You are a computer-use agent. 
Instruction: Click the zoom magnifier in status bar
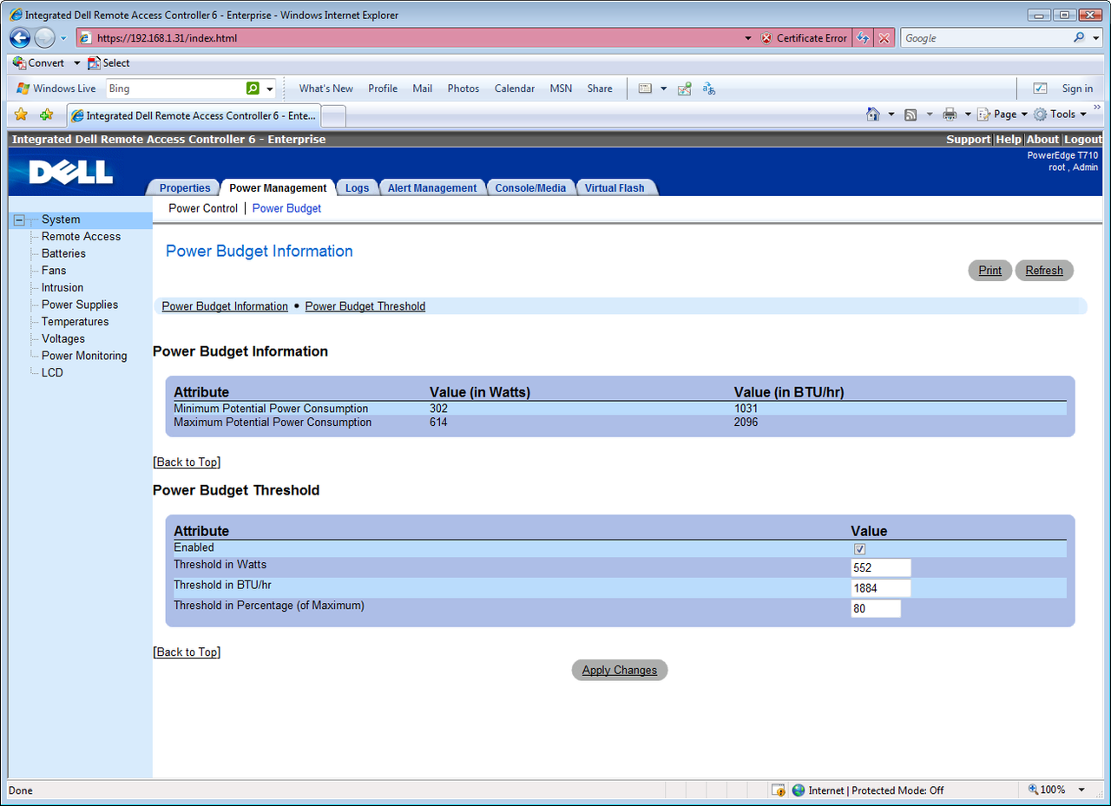click(x=1033, y=790)
